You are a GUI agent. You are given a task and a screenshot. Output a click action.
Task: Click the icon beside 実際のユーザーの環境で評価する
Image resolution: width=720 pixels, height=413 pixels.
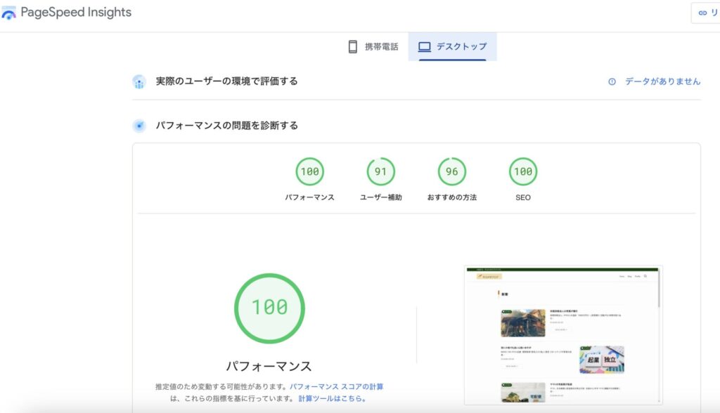pos(139,81)
